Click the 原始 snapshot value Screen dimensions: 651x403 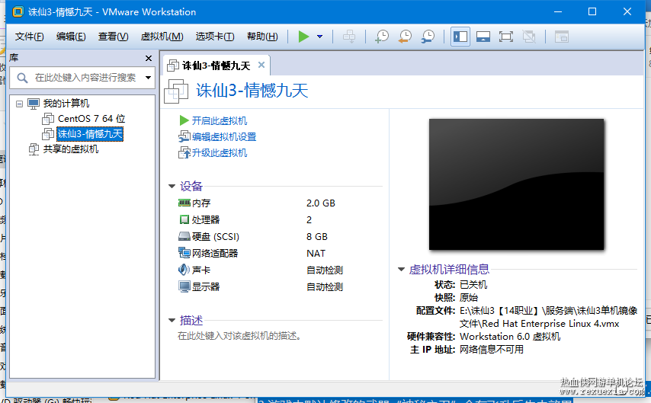coord(469,298)
